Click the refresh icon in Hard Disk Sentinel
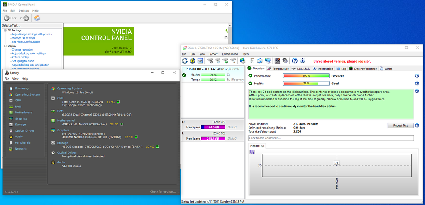This screenshot has width=425, height=205. 185,61
